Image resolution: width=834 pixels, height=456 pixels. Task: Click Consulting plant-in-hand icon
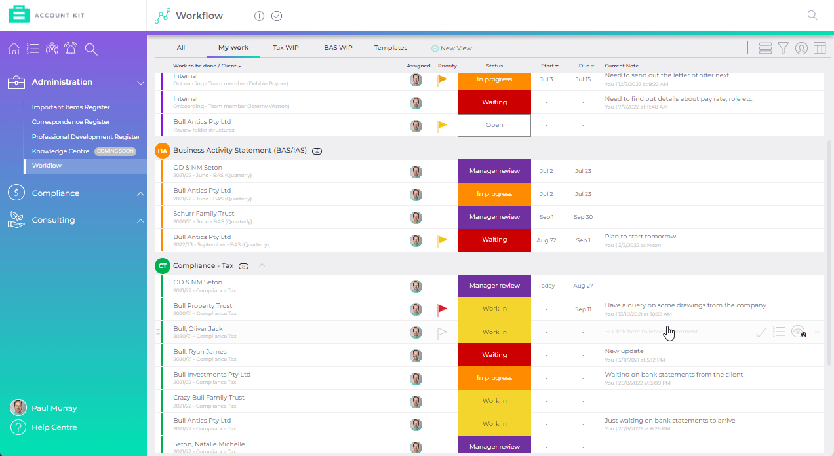[x=16, y=220]
